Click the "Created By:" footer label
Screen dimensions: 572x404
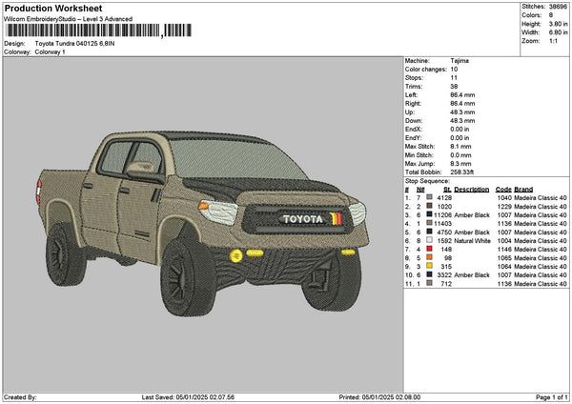(20, 397)
